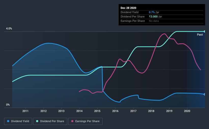Click the 0.7% dividend yield value in tooltip
The height and width of the screenshot is (129, 209).
(x=152, y=12)
